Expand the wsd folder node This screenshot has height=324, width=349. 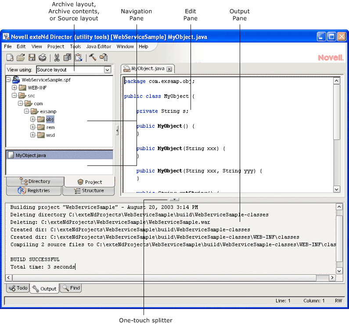[x=33, y=135]
